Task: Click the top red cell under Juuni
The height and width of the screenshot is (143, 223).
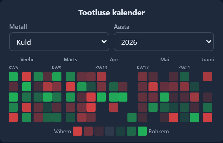Action: (208, 77)
